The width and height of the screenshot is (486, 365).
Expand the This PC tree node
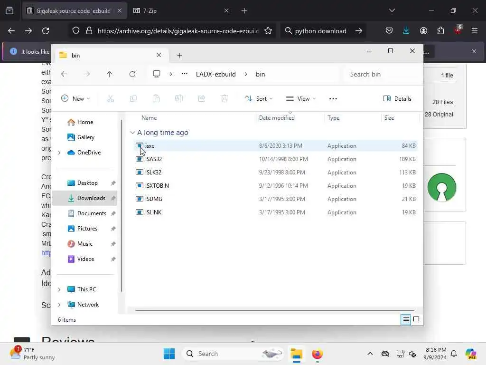click(x=59, y=289)
